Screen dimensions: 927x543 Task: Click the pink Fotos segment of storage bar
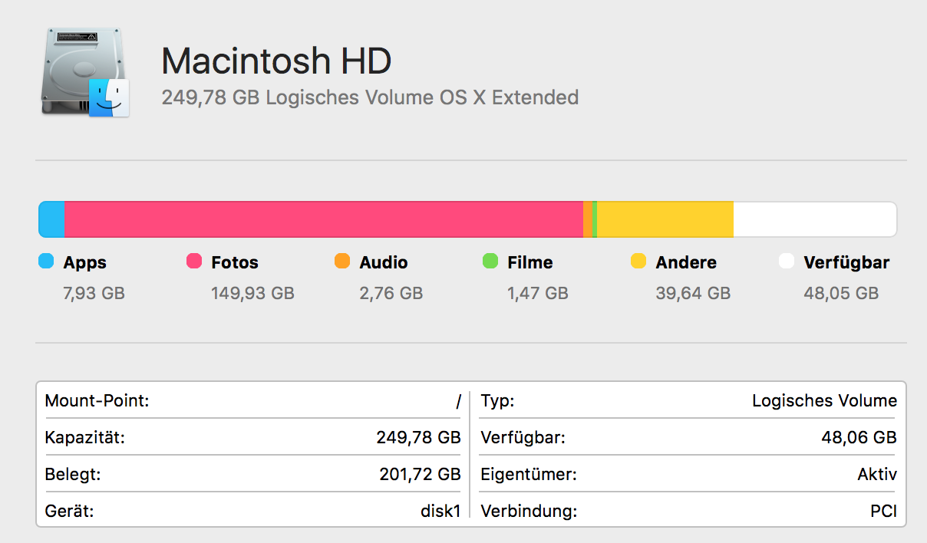pos(324,219)
